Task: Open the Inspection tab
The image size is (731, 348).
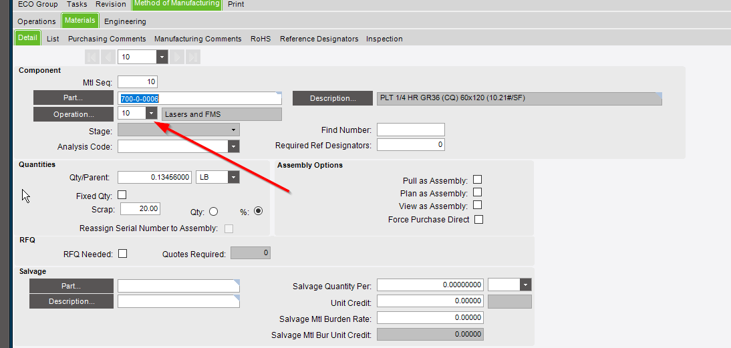Action: tap(384, 39)
